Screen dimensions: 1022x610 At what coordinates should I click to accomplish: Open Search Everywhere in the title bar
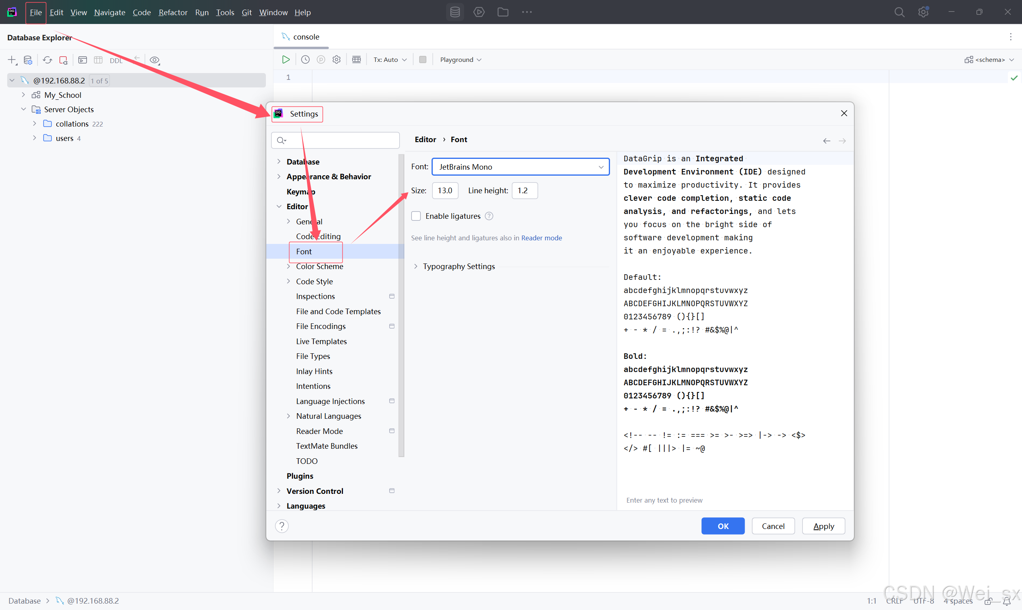[x=899, y=12]
